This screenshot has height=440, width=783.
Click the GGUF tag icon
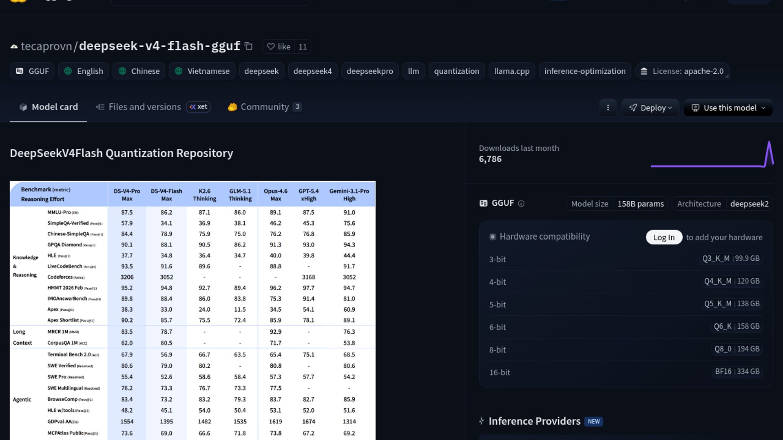tap(20, 71)
